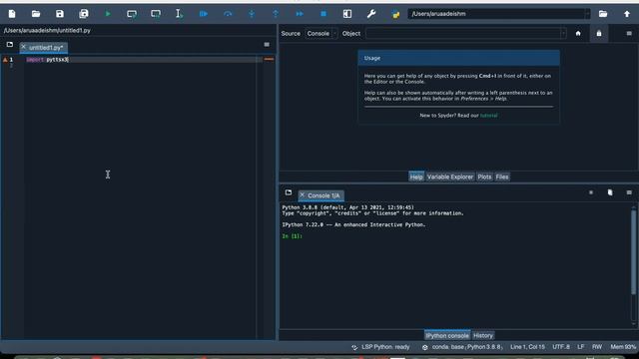Create a new file from the toolbar
639x359 pixels.
click(x=12, y=14)
